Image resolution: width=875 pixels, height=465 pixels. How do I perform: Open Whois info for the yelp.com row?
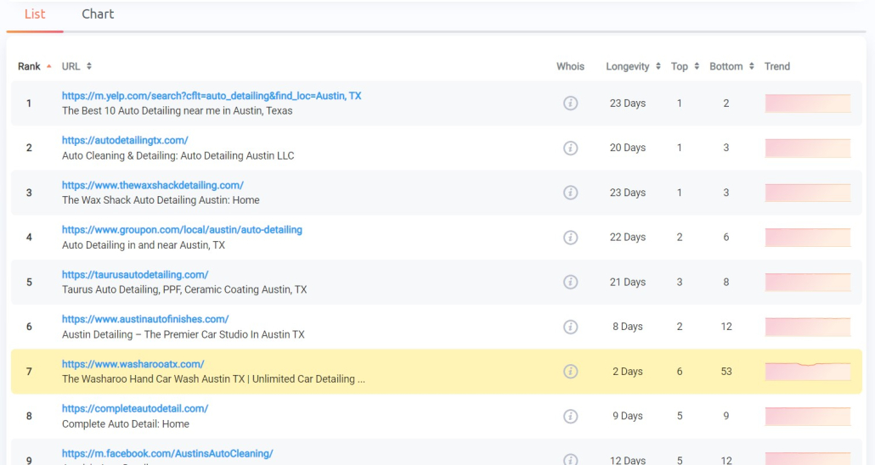(570, 104)
